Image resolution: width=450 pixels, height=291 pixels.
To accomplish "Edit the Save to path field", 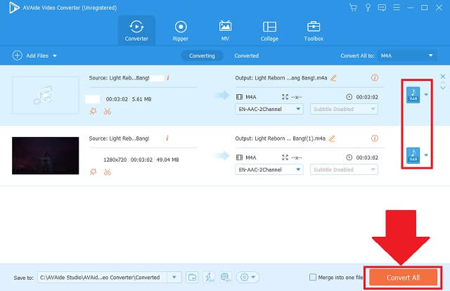I will pyautogui.click(x=103, y=277).
